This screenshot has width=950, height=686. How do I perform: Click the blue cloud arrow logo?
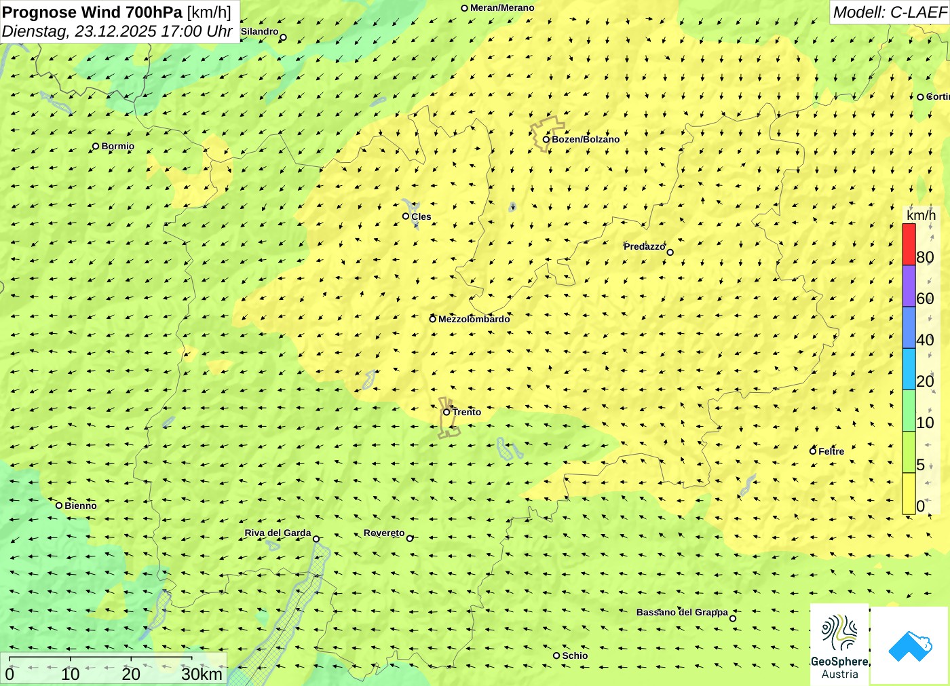(910, 645)
